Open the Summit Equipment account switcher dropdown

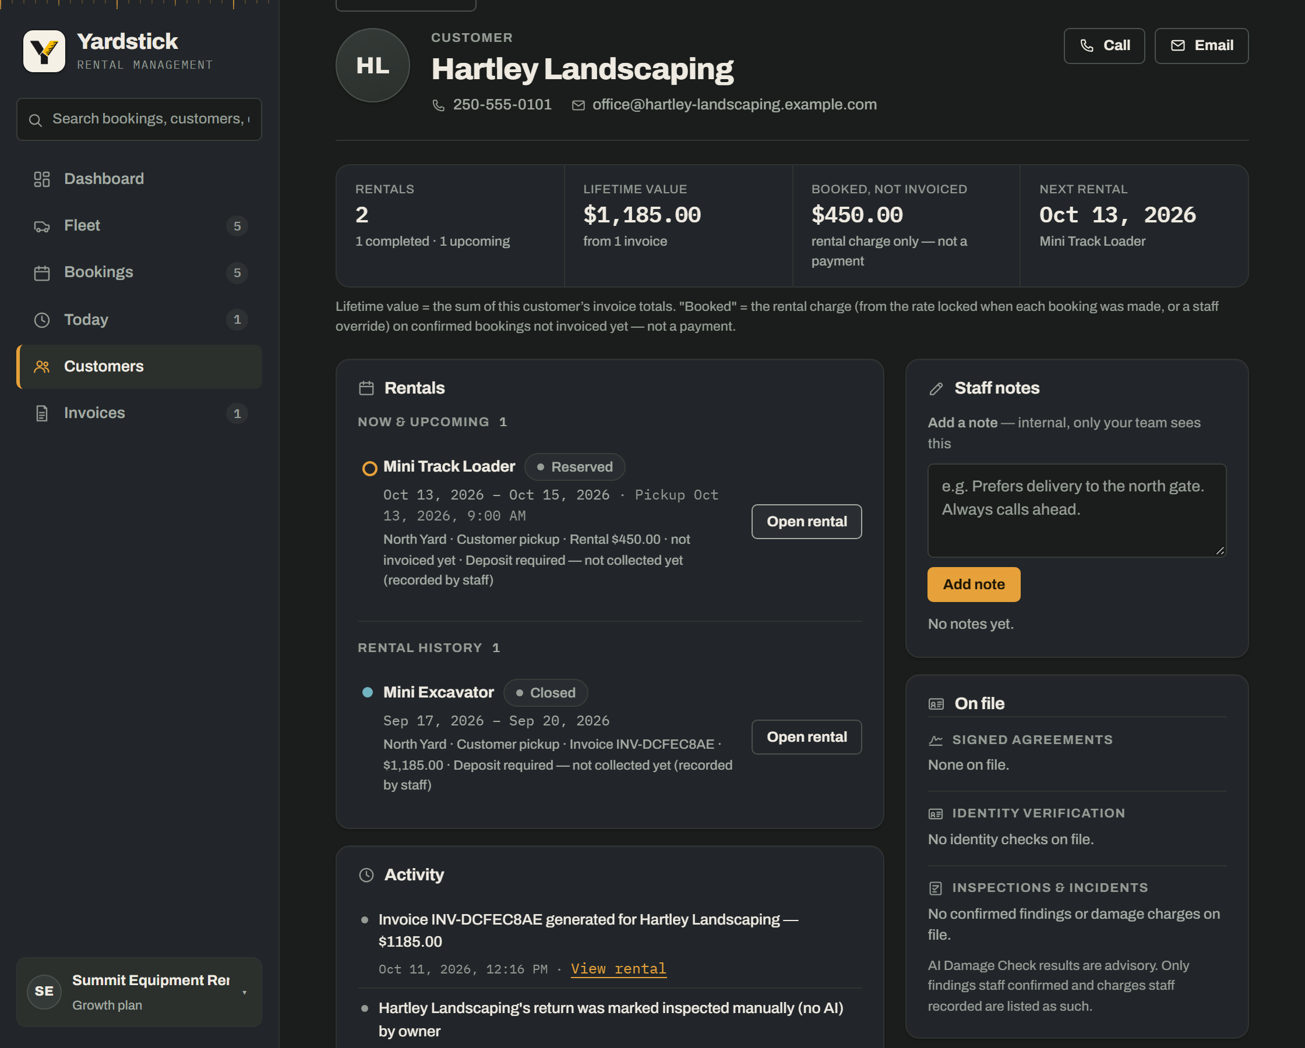point(139,992)
